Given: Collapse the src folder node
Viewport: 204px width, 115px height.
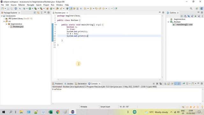Looking at the screenshot, I should click(4, 21).
